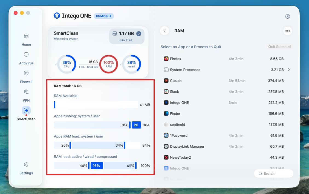
Task: Click the 61 MB available value
Action: [x=145, y=105]
